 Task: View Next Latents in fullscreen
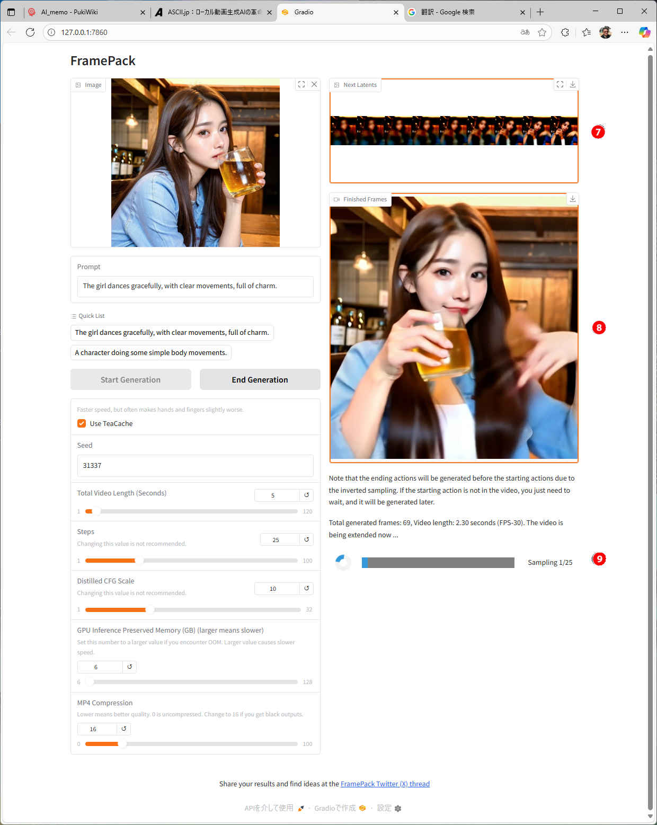click(560, 84)
